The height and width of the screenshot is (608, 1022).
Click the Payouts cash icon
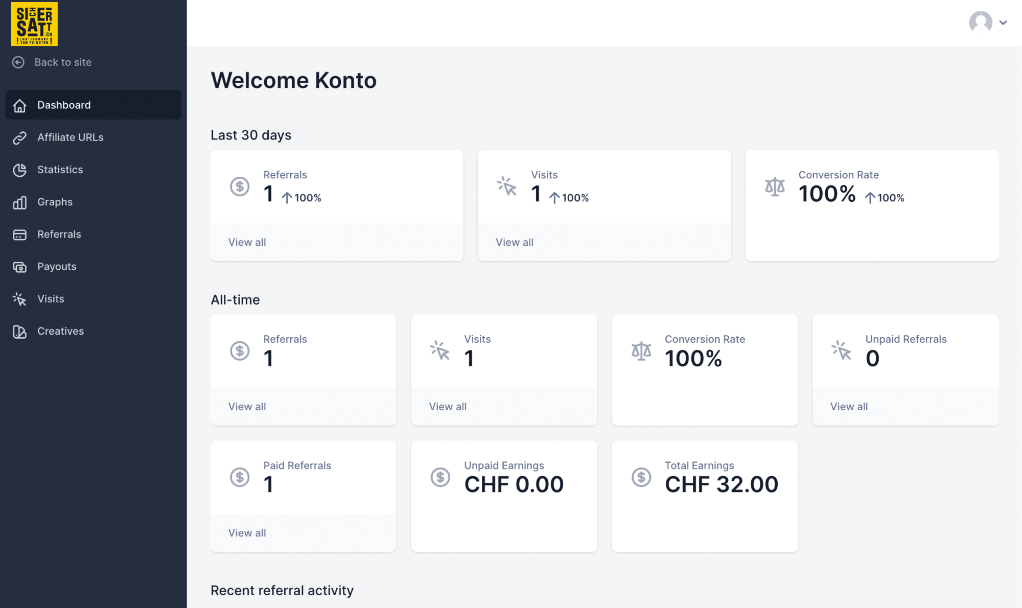[x=20, y=267]
